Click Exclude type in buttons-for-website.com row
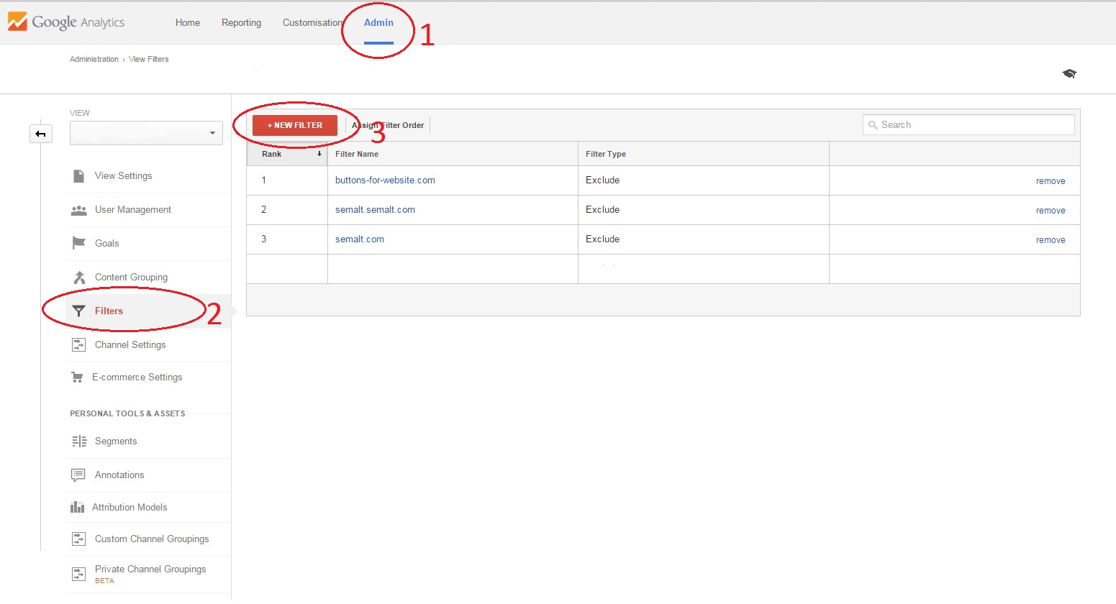Viewport: 1116px width, 604px height. 603,180
